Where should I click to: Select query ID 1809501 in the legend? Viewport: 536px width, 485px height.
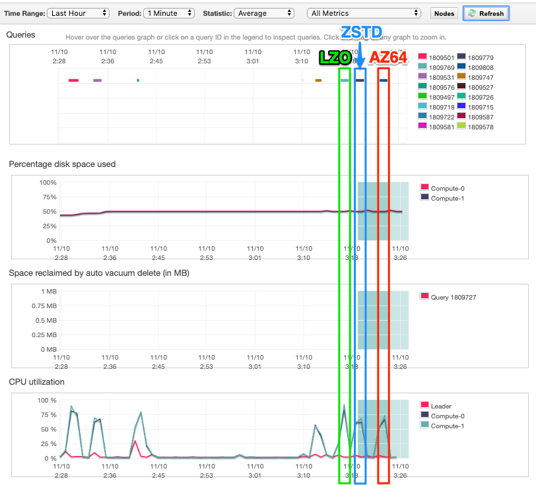(441, 57)
